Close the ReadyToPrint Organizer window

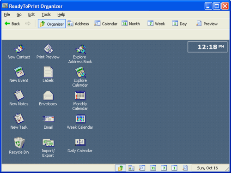[225, 6]
